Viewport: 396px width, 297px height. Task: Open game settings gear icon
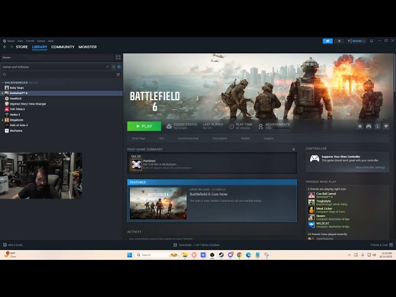click(360, 126)
